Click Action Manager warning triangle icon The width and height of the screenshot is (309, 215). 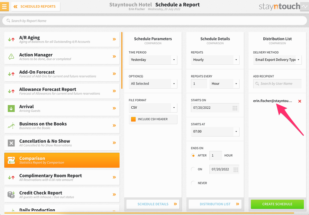[11, 56]
